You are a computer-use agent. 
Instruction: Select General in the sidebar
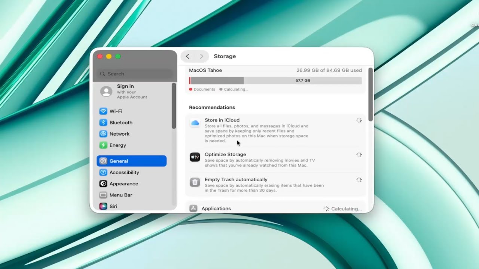tap(132, 161)
